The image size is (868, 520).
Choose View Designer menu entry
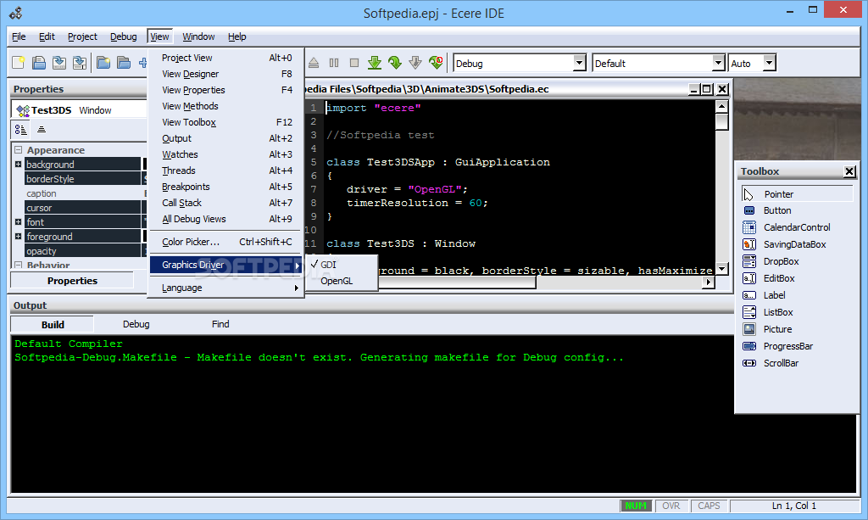(226, 74)
